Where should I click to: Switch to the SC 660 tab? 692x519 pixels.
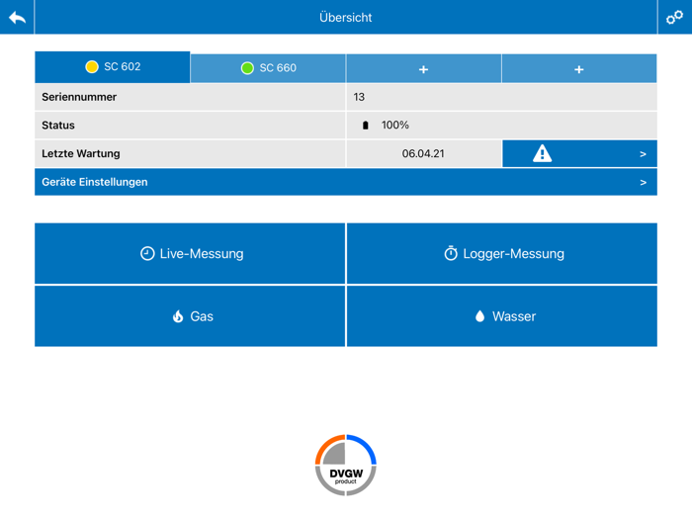pyautogui.click(x=268, y=68)
